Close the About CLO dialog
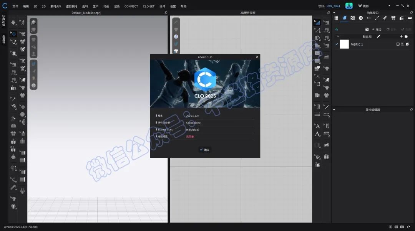The image size is (415, 231). (257, 57)
